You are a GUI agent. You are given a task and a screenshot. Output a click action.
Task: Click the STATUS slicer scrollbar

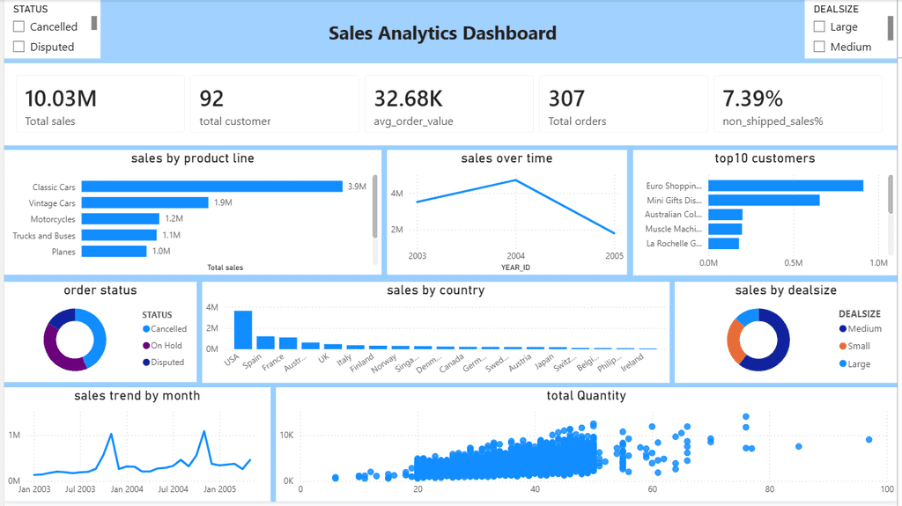pyautogui.click(x=93, y=23)
